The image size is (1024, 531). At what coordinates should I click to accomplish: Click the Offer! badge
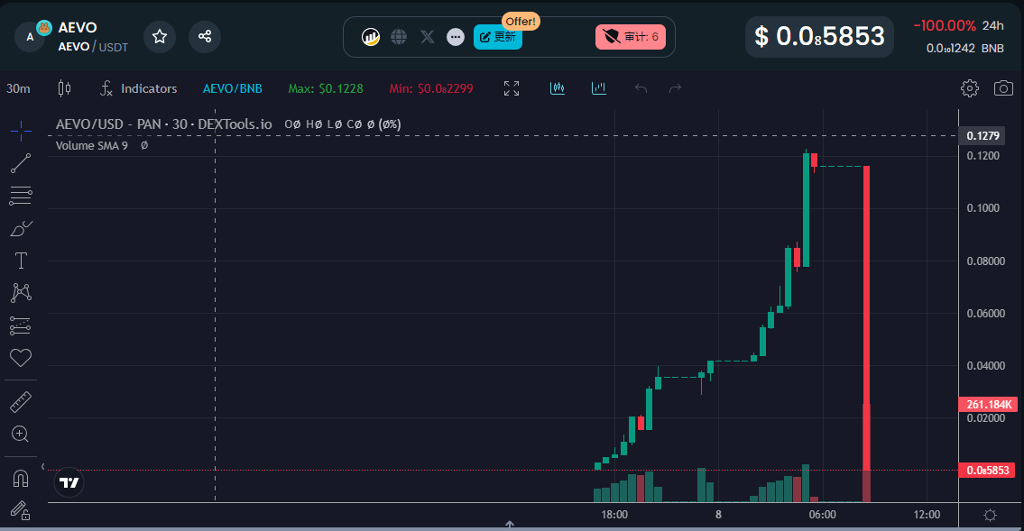[521, 21]
